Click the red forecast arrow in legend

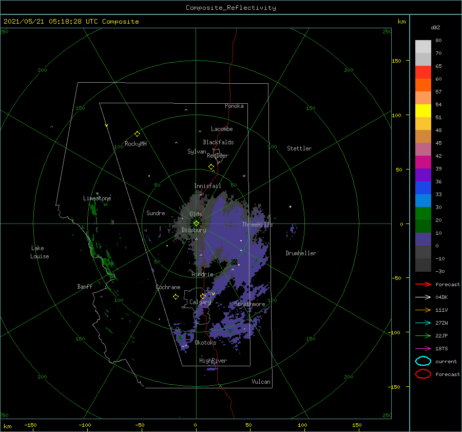[423, 284]
